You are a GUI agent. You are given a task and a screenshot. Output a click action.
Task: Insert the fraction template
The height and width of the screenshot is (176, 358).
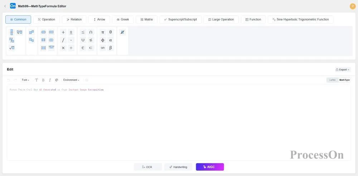[x=11, y=32]
